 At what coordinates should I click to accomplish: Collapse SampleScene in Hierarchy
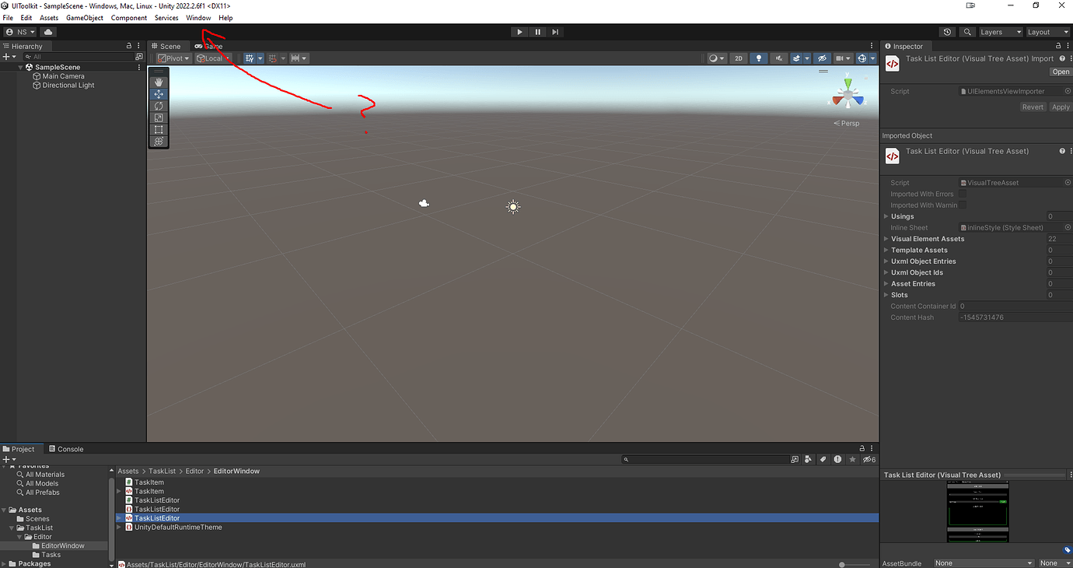coord(22,68)
